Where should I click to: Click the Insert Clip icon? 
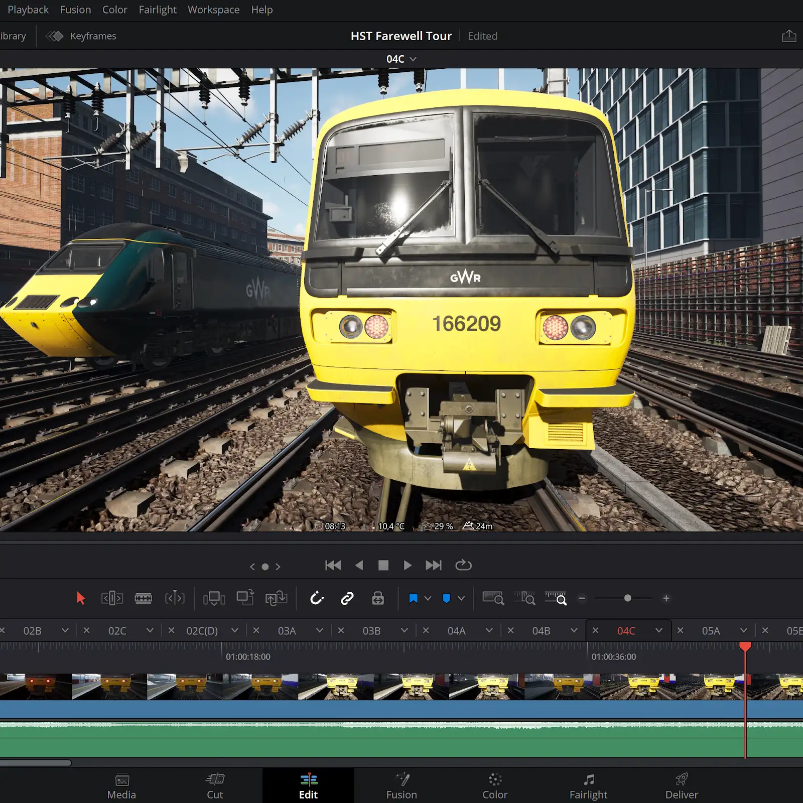tap(214, 598)
